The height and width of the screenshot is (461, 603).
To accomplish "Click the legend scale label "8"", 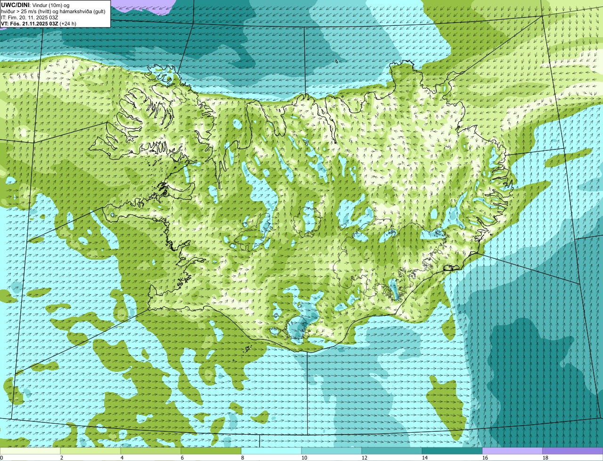I will [x=243, y=458].
